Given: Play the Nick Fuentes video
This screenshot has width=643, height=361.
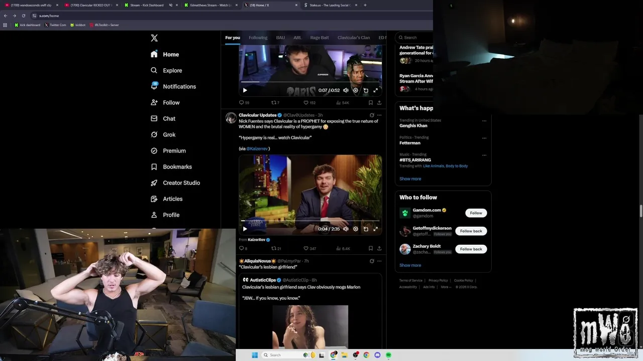Looking at the screenshot, I should point(245,229).
